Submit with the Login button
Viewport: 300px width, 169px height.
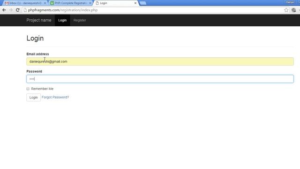[x=33, y=97]
